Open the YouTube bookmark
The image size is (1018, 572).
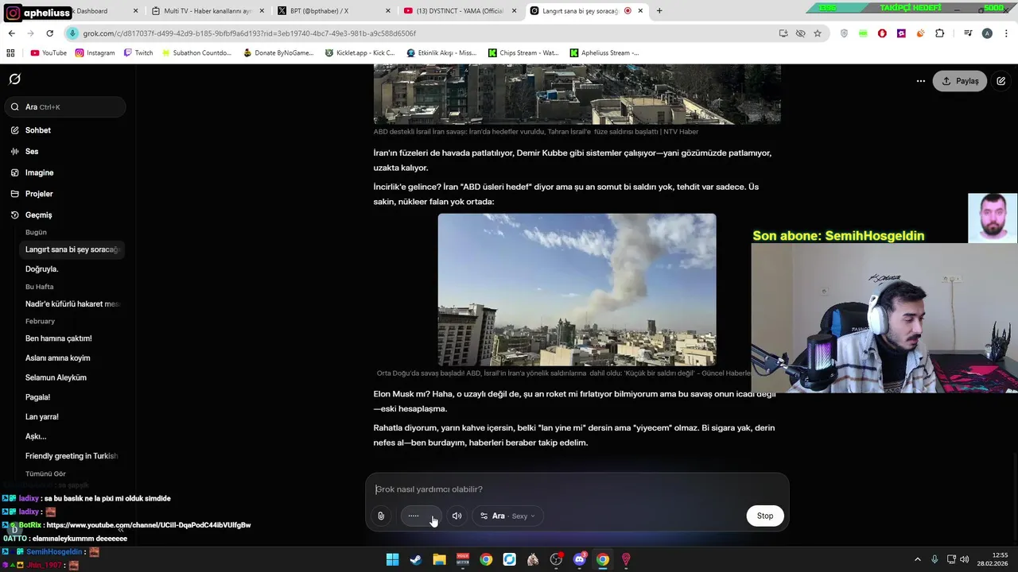49,53
